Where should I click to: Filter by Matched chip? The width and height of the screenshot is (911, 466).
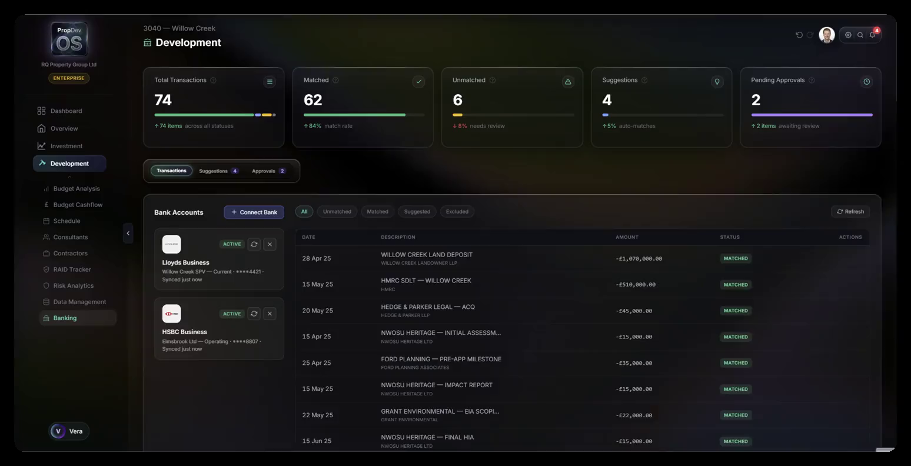click(x=377, y=212)
